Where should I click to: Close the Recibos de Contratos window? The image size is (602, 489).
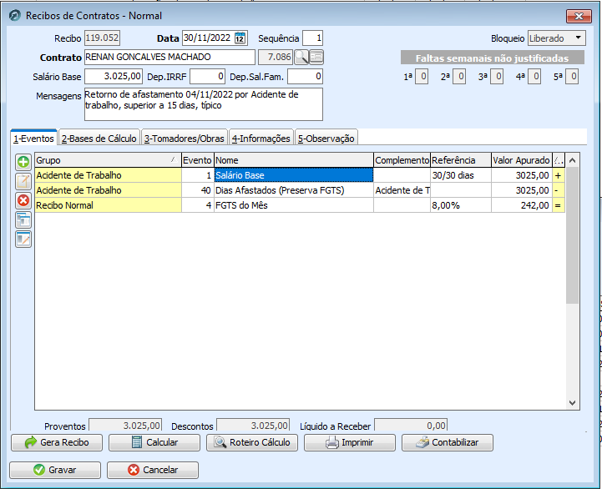tap(579, 16)
